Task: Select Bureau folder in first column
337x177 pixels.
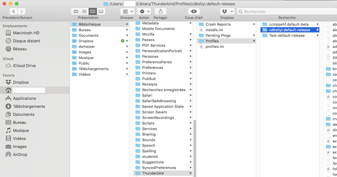Action: [99, 30]
